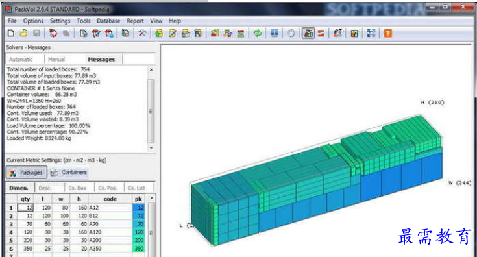Select the hand pan tool icon
This screenshot has height=257, width=477.
(291, 33)
